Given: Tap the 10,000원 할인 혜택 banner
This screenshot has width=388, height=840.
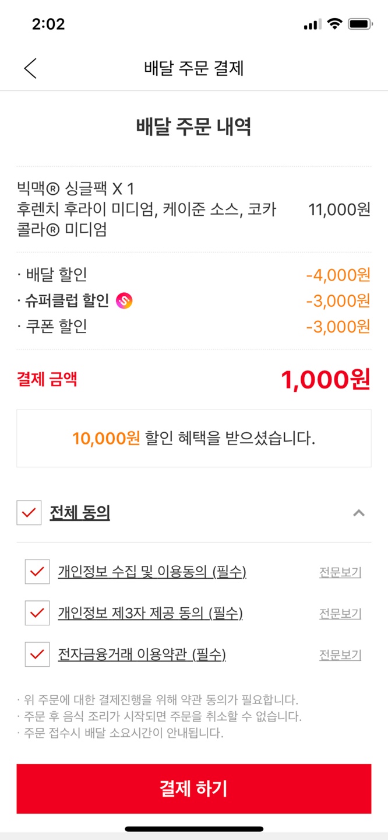Looking at the screenshot, I should click(x=194, y=438).
